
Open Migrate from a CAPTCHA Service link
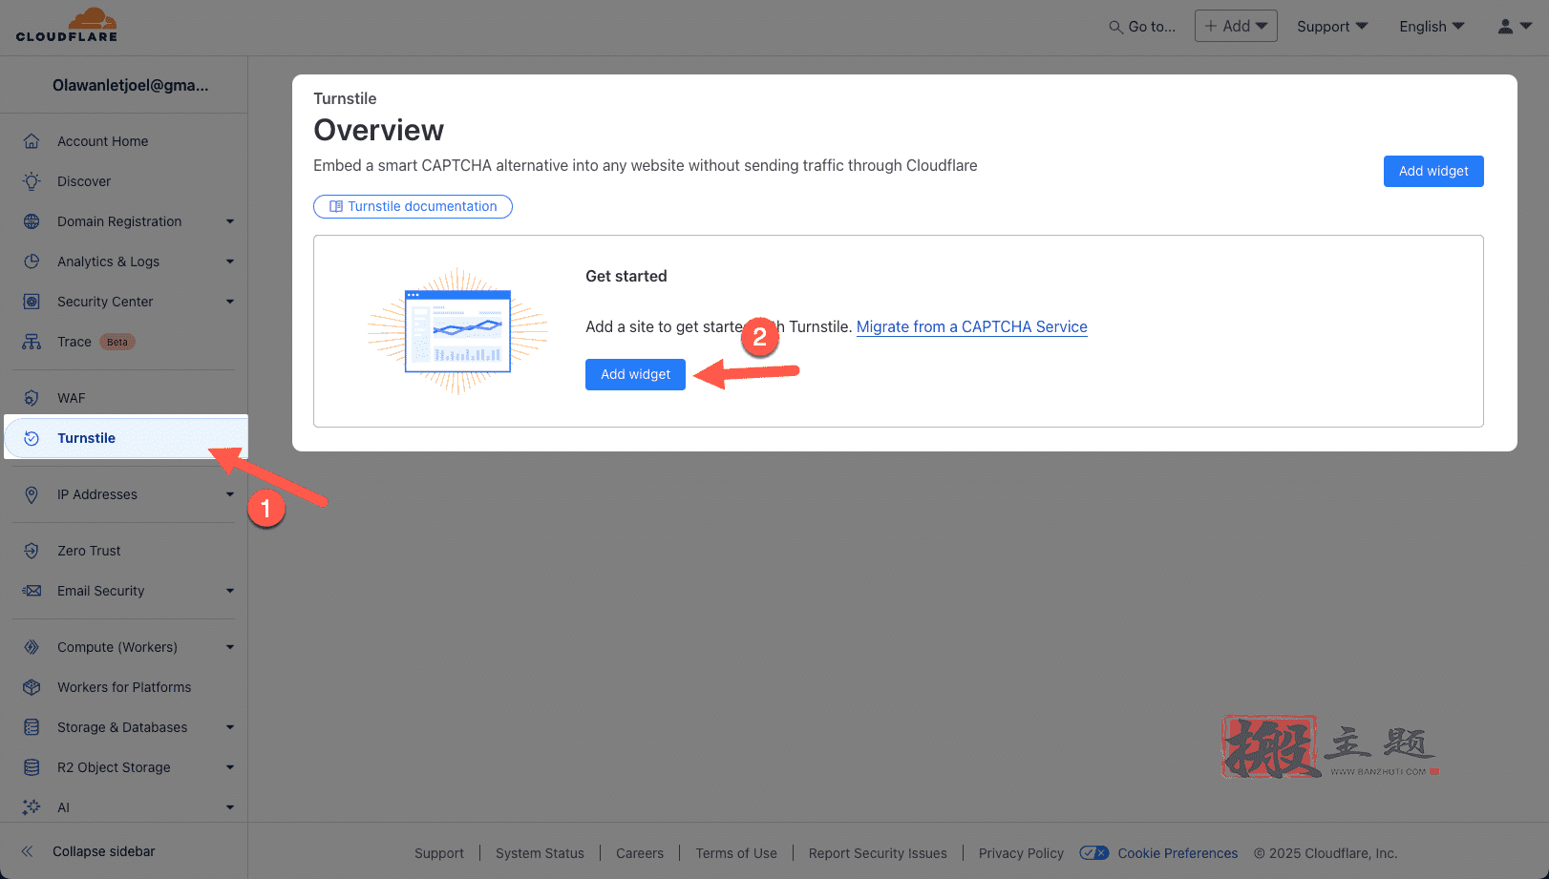coord(972,326)
